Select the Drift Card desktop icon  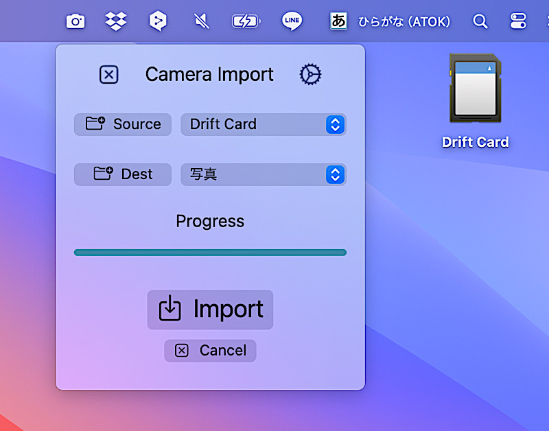click(x=475, y=89)
